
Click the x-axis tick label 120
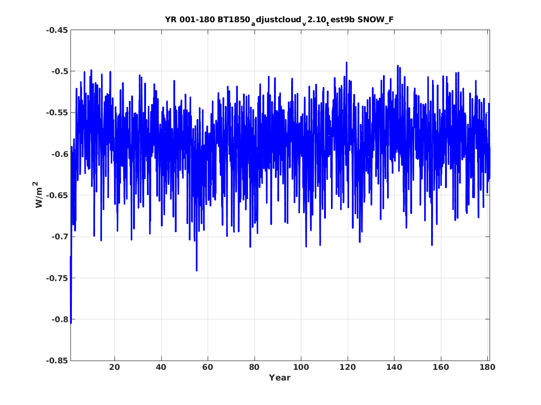coord(348,367)
